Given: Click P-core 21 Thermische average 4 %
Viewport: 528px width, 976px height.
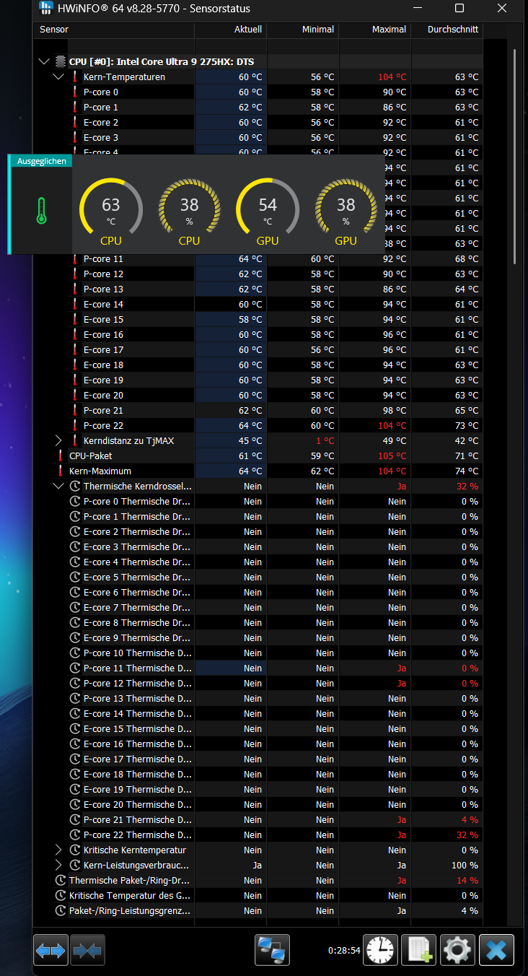Looking at the screenshot, I should click(470, 820).
